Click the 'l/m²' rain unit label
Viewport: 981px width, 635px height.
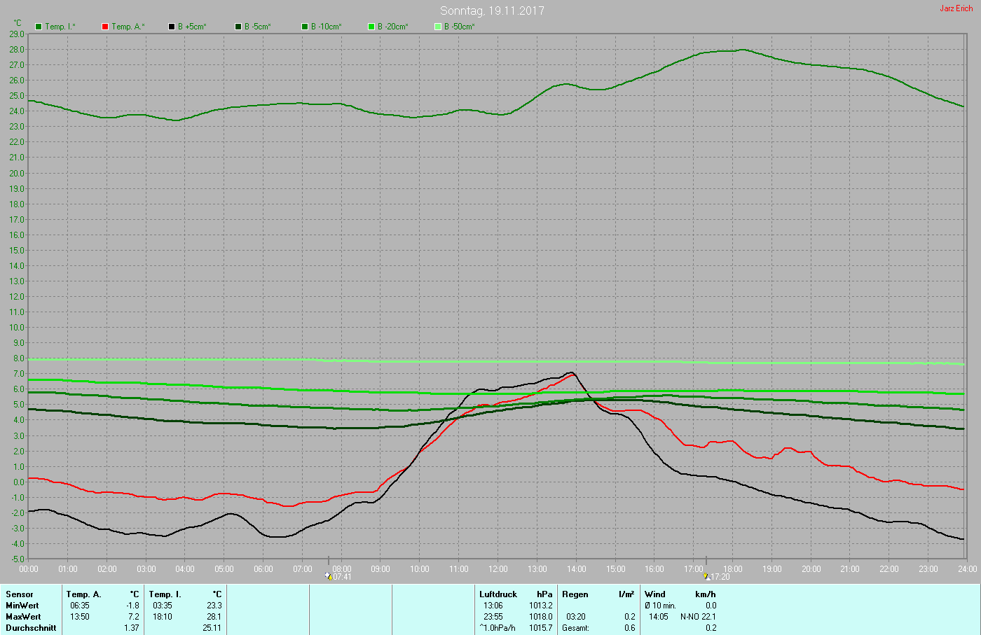tap(626, 594)
